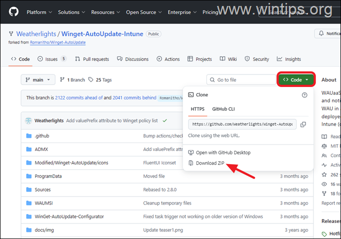Click the clone URL text field
341x239 pixels.
242,124
